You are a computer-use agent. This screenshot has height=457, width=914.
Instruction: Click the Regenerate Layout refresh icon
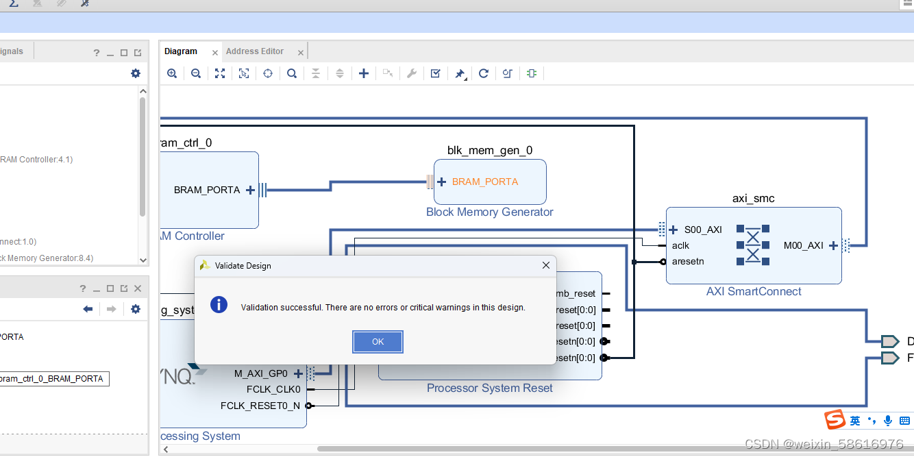point(483,73)
